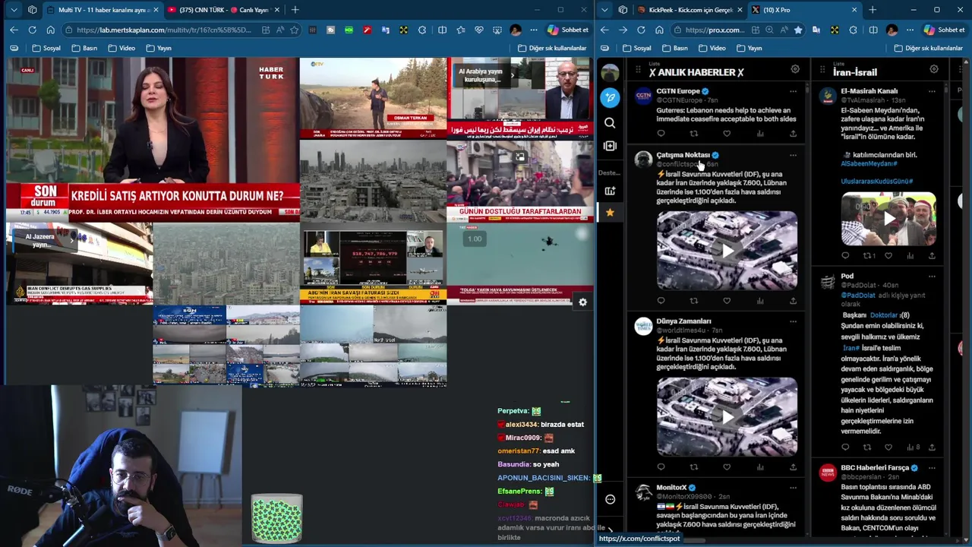Click the round icon at X Pro sidebar bottom
Viewport: 972px width, 547px height.
pyautogui.click(x=610, y=499)
